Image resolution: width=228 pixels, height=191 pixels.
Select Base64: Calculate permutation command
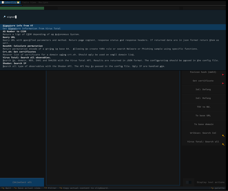pyautogui.click(x=113, y=47)
